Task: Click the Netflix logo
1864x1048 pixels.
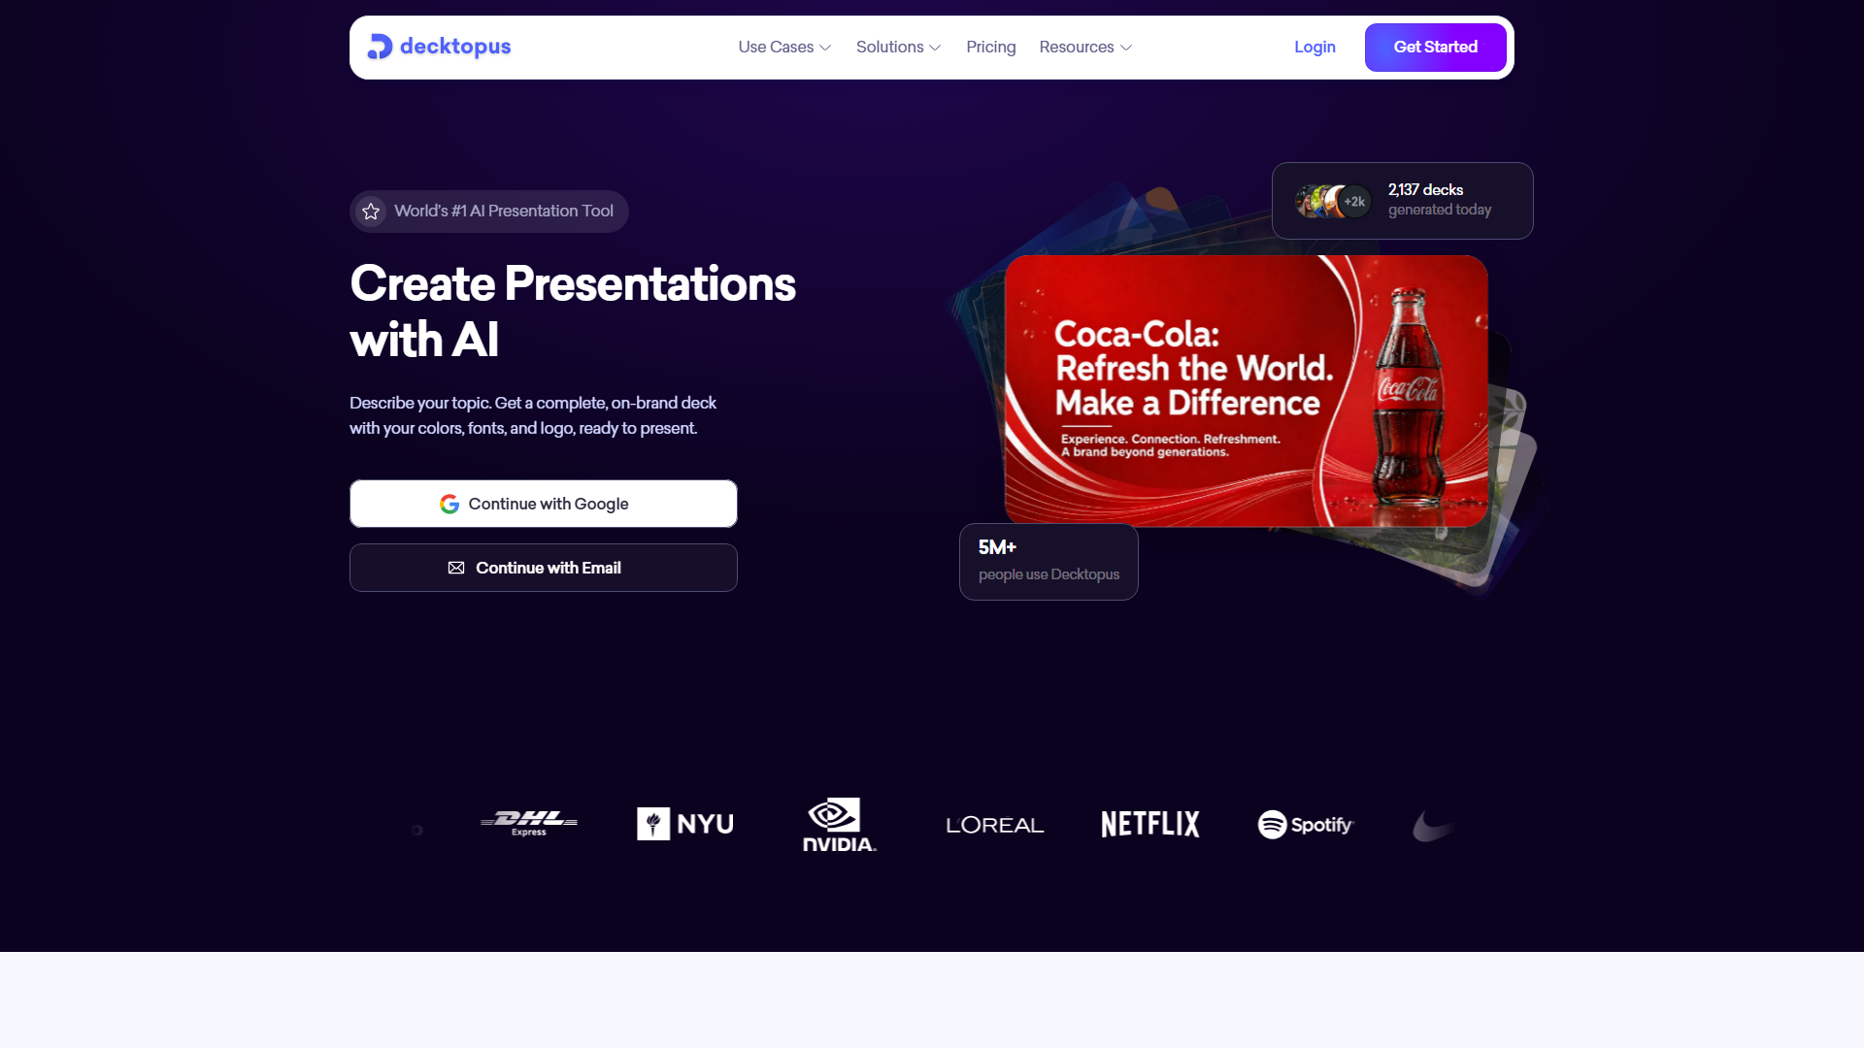Action: (1150, 824)
